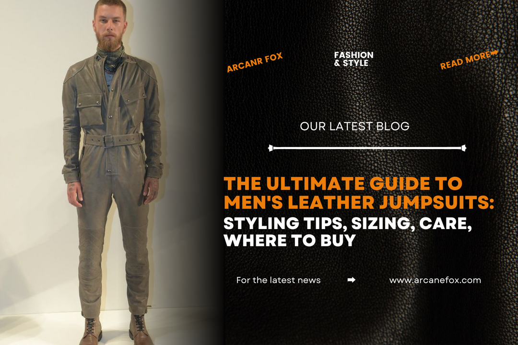Click the READ MORE text

pos(465,61)
